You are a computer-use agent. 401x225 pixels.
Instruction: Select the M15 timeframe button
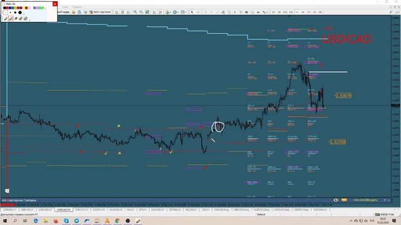click(x=285, y=12)
